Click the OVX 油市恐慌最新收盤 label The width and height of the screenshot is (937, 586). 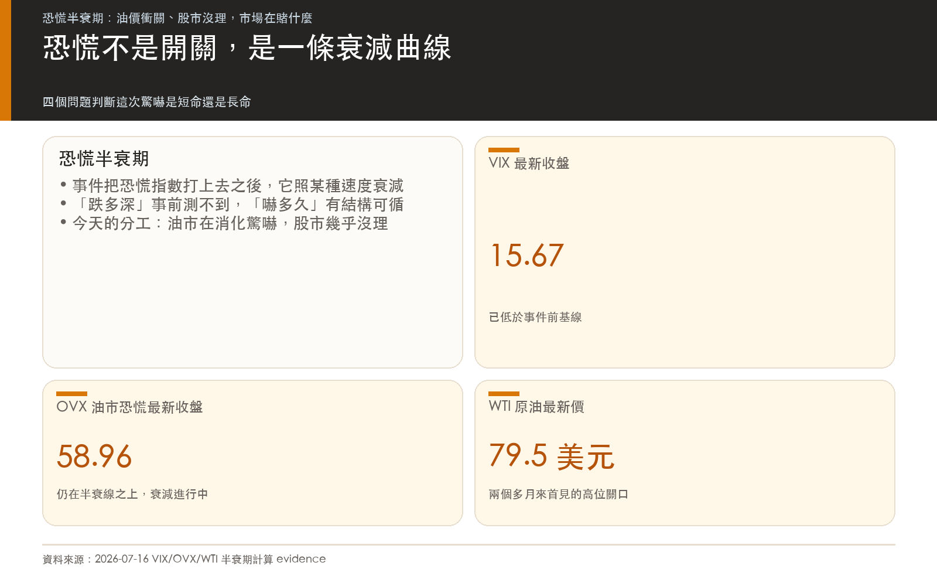click(x=129, y=407)
